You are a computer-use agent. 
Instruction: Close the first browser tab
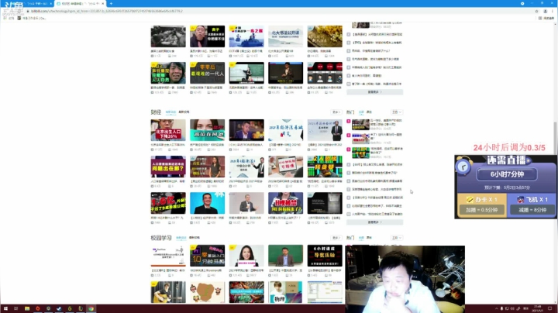pos(51,4)
